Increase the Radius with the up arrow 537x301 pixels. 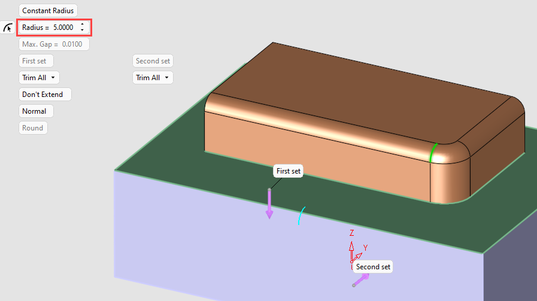click(x=82, y=25)
